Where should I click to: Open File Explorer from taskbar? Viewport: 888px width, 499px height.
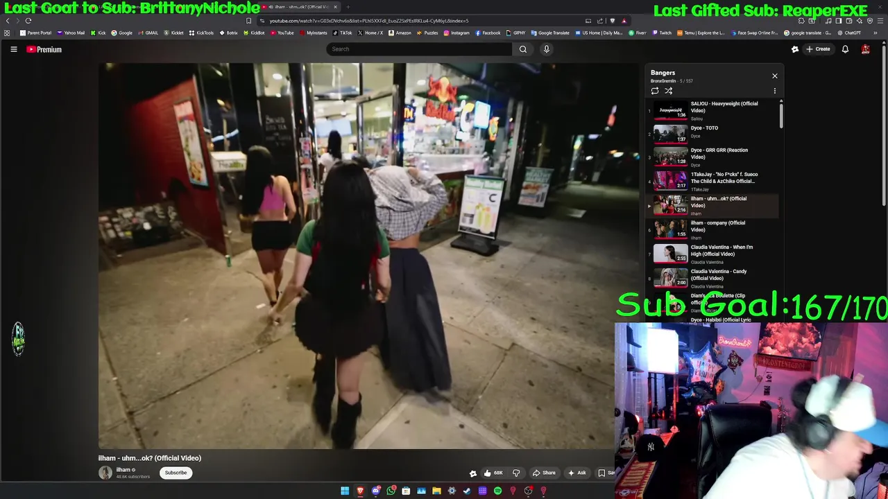tap(436, 491)
